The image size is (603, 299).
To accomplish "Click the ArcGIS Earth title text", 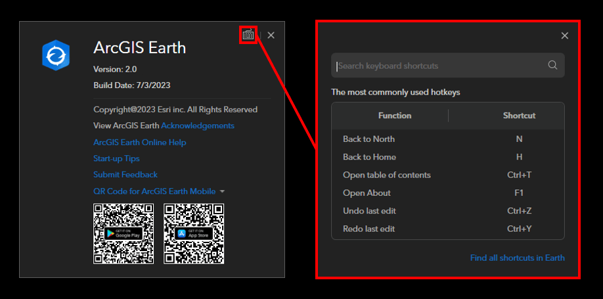I will coord(140,48).
